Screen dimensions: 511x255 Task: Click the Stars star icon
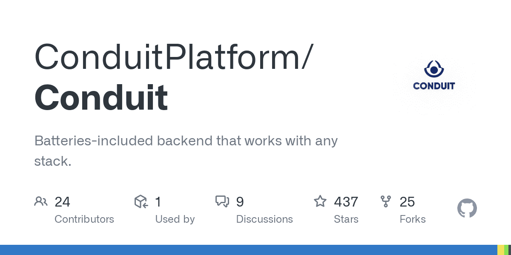[320, 201]
